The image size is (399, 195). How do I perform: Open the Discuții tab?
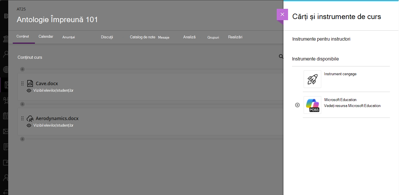point(107,37)
